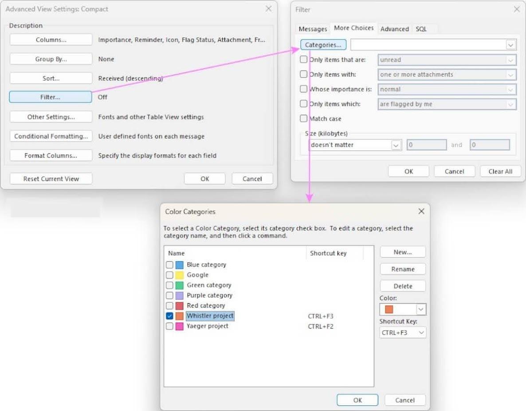Select the 'Yaeger project' category name

(207, 326)
